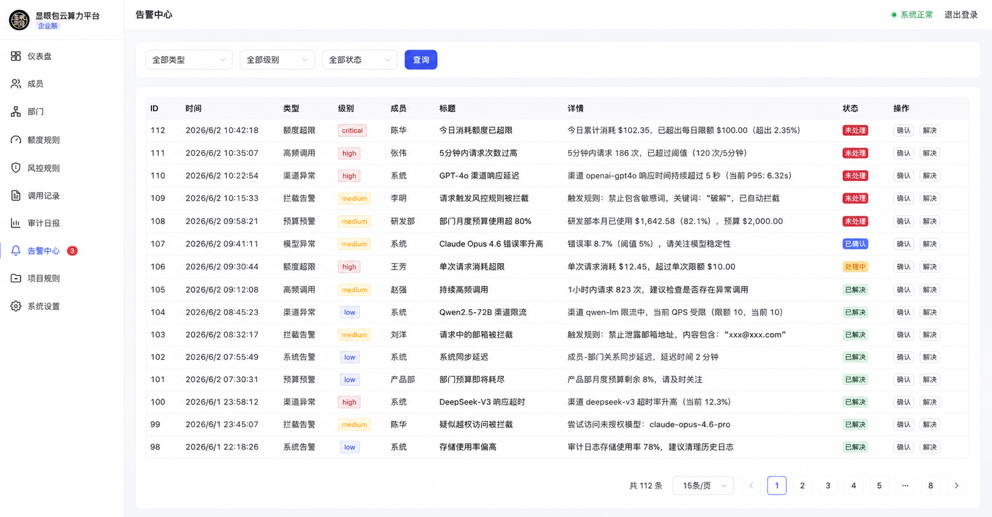Click the title Claude Opus 4.6 错误率升高

click(x=491, y=244)
